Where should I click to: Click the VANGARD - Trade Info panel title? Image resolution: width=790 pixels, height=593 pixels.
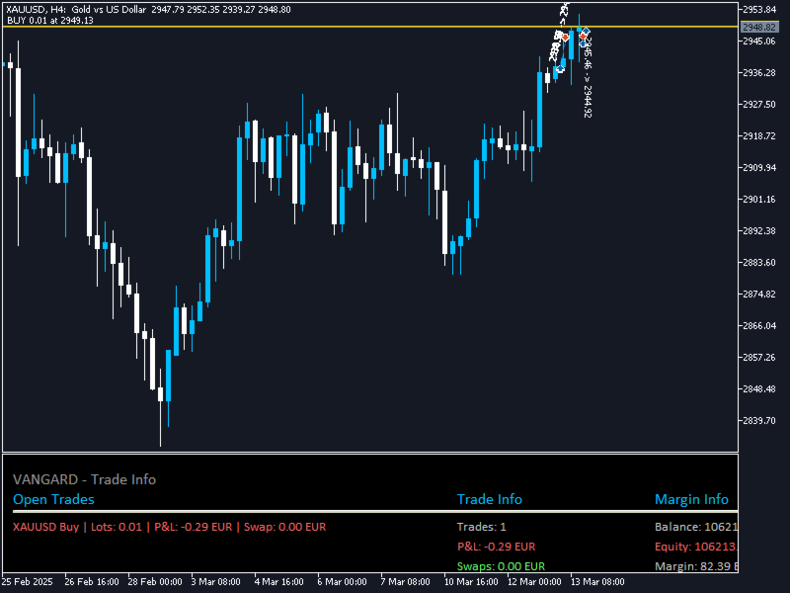[84, 479]
